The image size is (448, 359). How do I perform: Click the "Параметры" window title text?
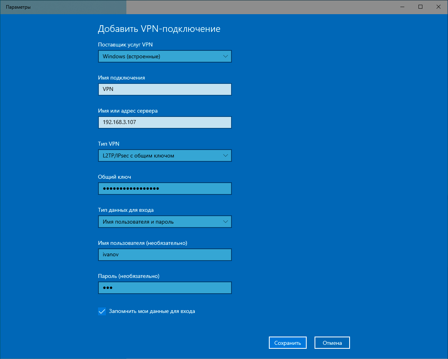(18, 7)
